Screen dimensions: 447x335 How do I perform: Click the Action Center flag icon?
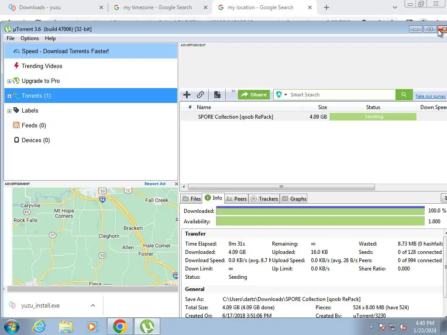tap(382, 327)
